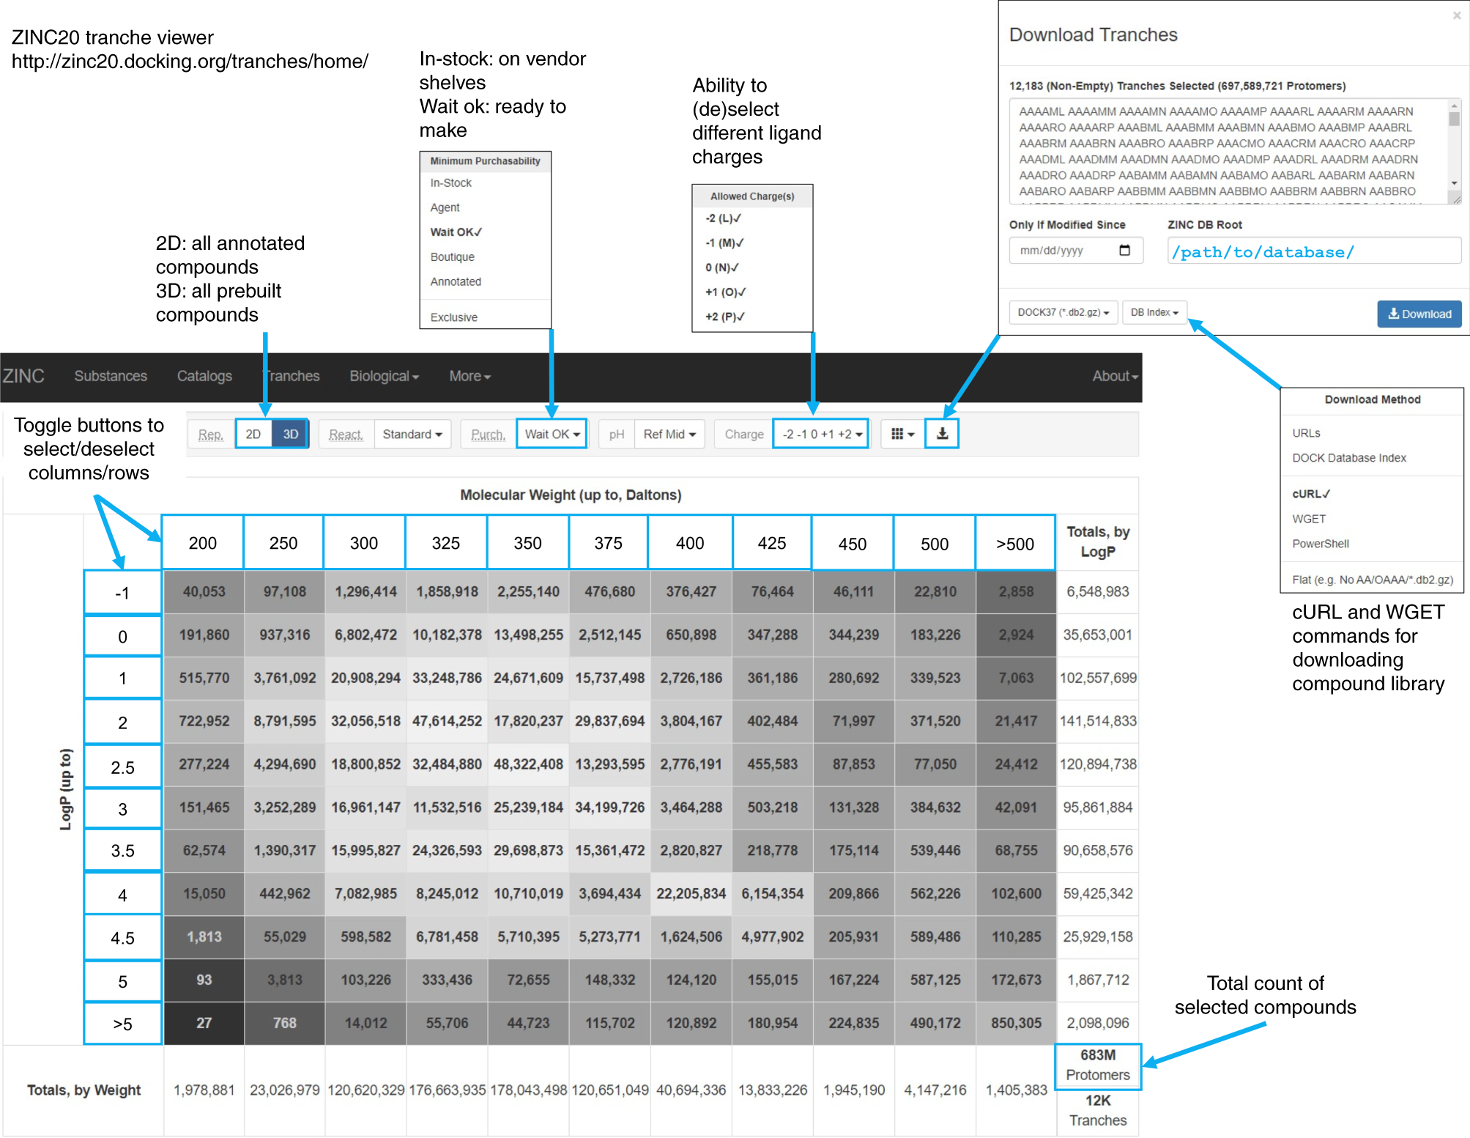
Task: Open the Standard reactivity dropdown
Action: tap(412, 434)
